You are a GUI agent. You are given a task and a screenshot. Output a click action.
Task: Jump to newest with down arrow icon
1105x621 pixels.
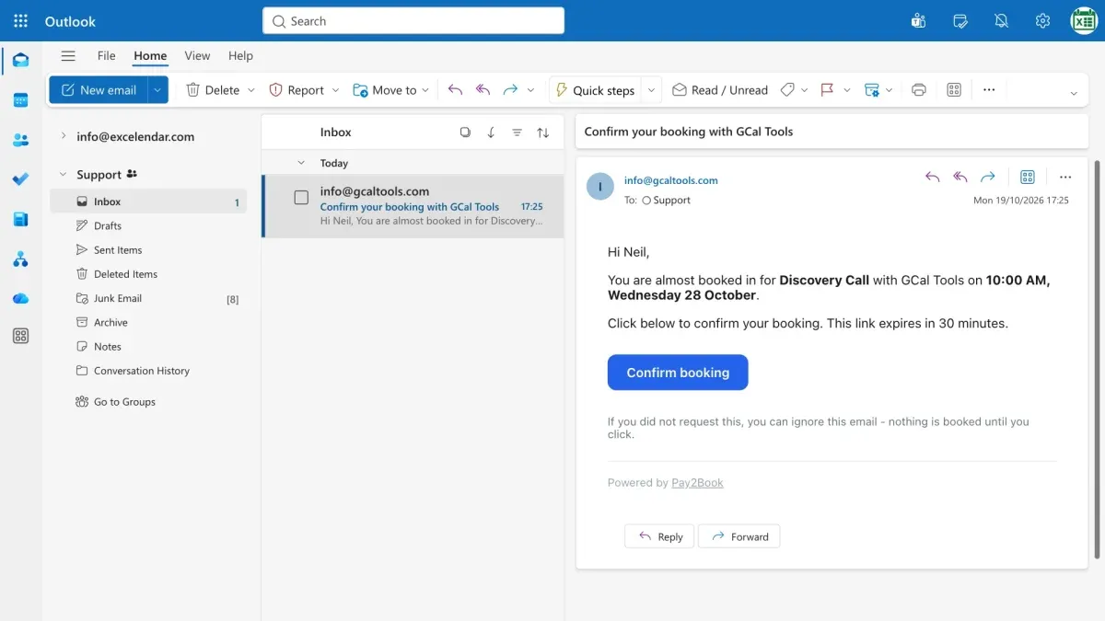(x=491, y=132)
